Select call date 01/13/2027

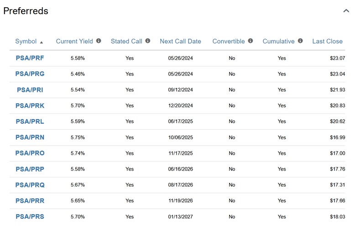coord(180,217)
